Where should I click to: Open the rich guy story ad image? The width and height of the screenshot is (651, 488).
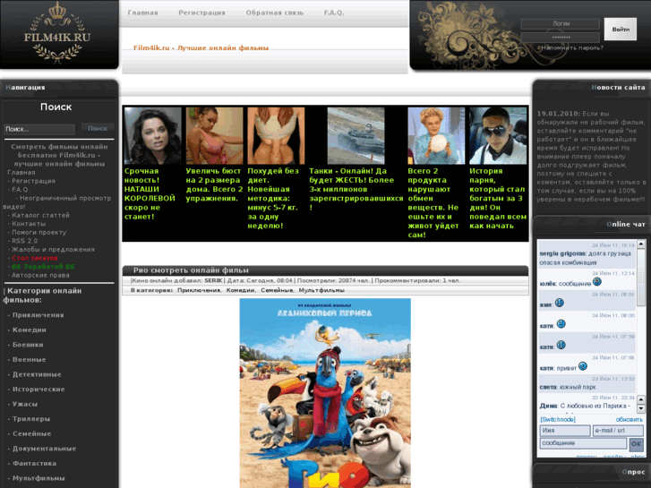498,136
